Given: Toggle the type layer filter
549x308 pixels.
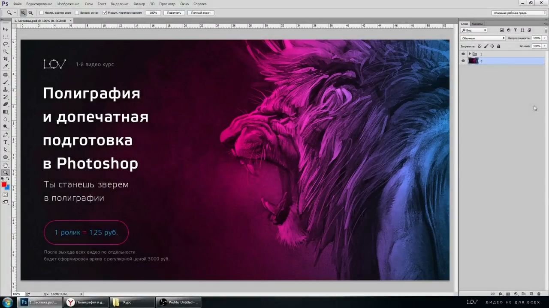Looking at the screenshot, I should [516, 30].
